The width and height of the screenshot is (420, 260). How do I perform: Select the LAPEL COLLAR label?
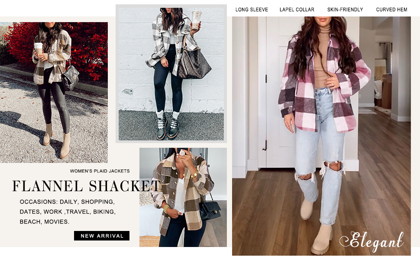tap(297, 10)
